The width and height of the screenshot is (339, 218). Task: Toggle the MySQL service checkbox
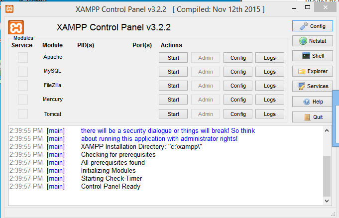tap(23, 72)
